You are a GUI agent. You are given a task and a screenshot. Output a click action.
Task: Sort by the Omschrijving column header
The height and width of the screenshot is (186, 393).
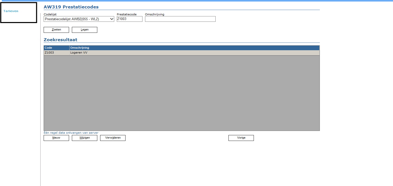[194, 48]
